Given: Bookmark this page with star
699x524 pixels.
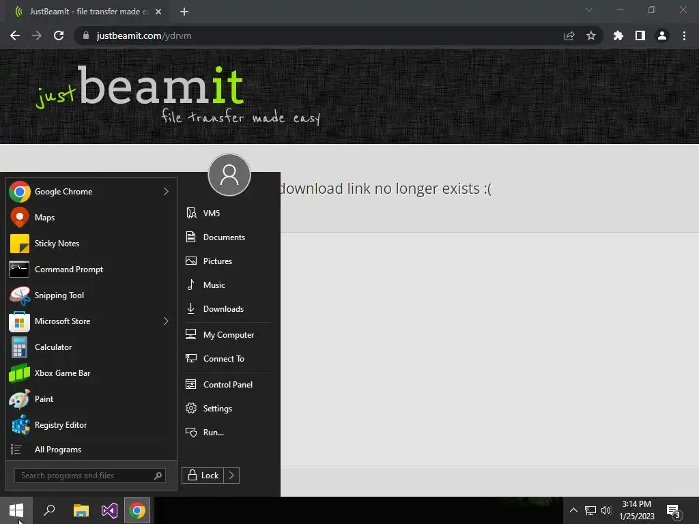Looking at the screenshot, I should pos(591,35).
